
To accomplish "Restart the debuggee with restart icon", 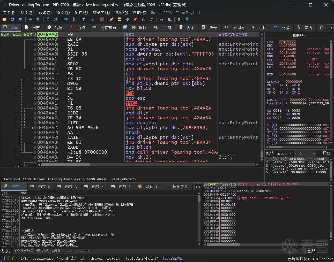I will (x=12, y=19).
